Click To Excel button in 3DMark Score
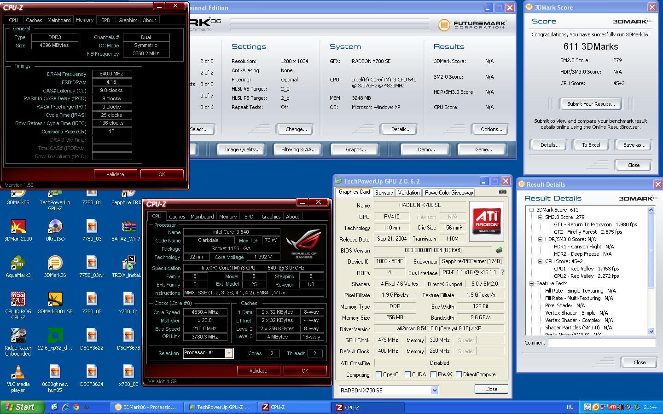This screenshot has width=663, height=414. pos(591,145)
